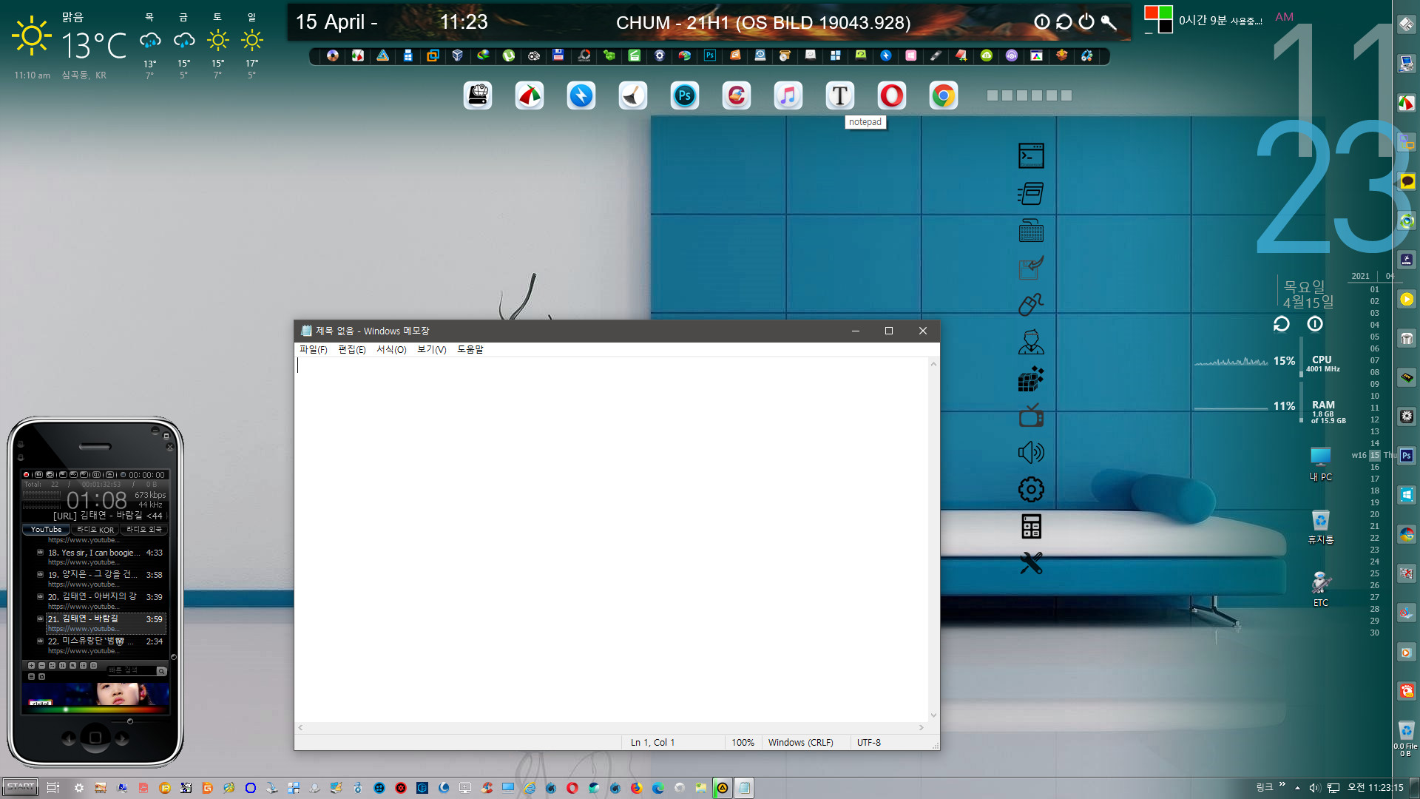Open Internet Explorer from the taskbar
1420x799 pixels.
click(x=530, y=788)
